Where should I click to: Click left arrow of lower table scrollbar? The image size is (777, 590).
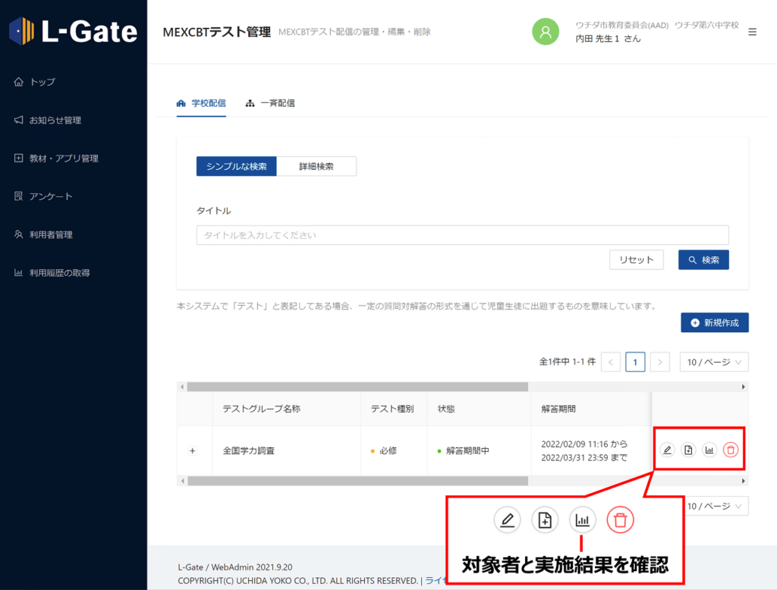click(182, 481)
